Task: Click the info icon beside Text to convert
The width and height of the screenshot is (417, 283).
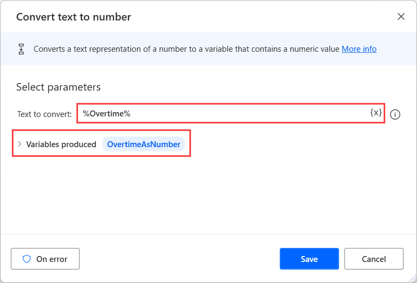Action: (395, 114)
